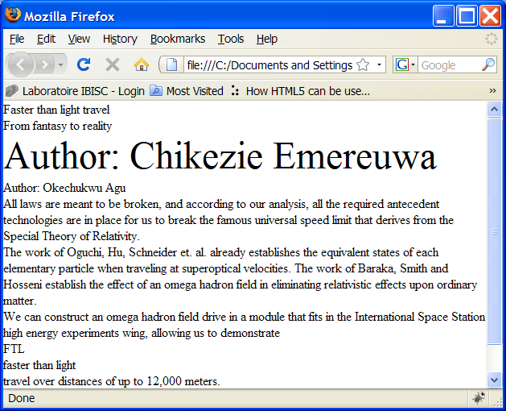Click the "Faster than light travel" title text
The image size is (506, 411).
(56, 110)
